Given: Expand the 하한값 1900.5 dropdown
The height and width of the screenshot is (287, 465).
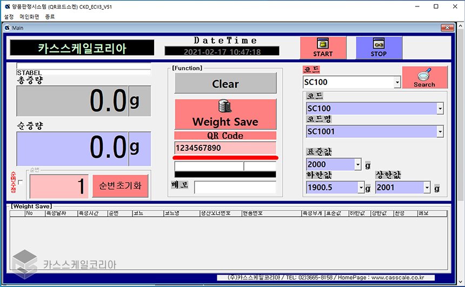Looking at the screenshot, I should pos(361,188).
